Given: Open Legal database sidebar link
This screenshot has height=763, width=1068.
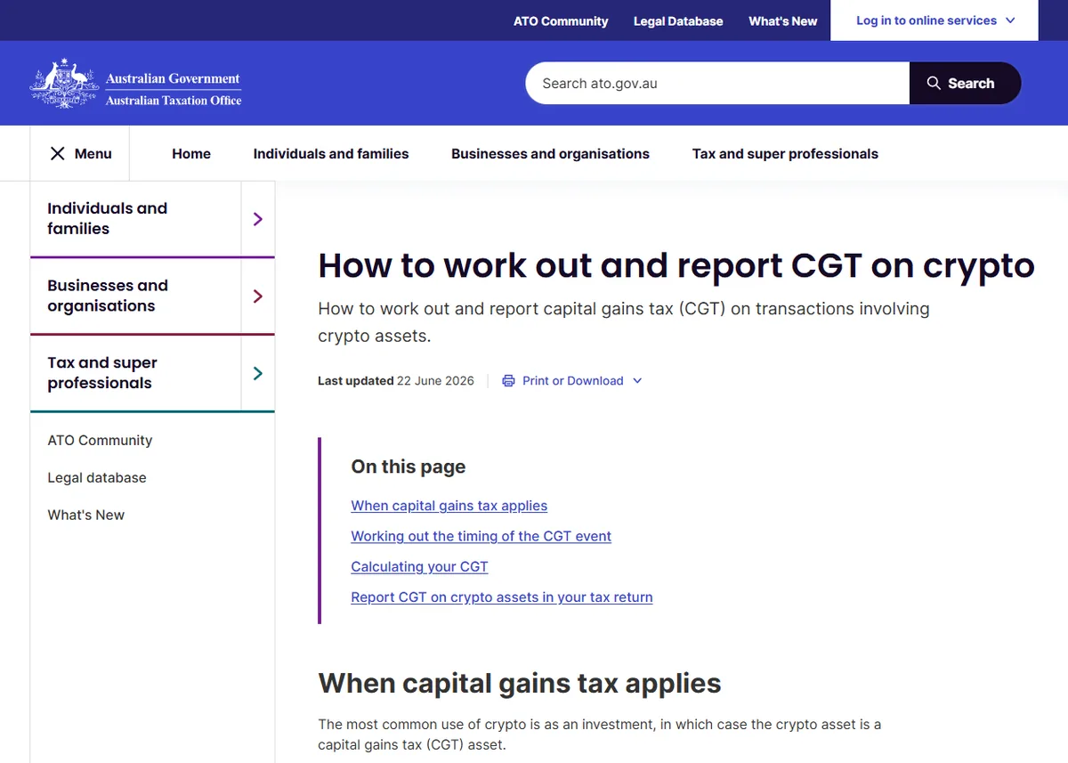Looking at the screenshot, I should point(97,477).
